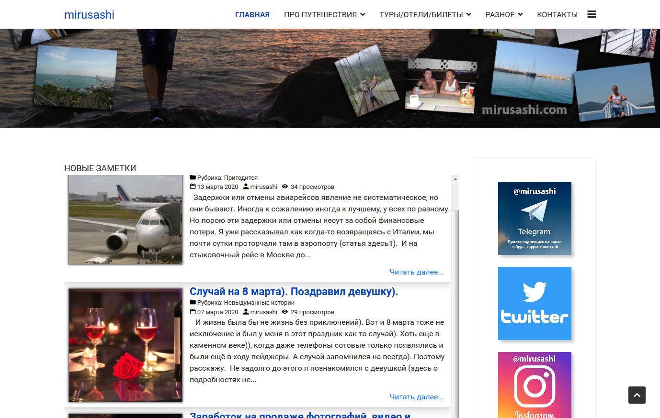Open the hamburger menu icon in header
The width and height of the screenshot is (660, 418).
592,14
